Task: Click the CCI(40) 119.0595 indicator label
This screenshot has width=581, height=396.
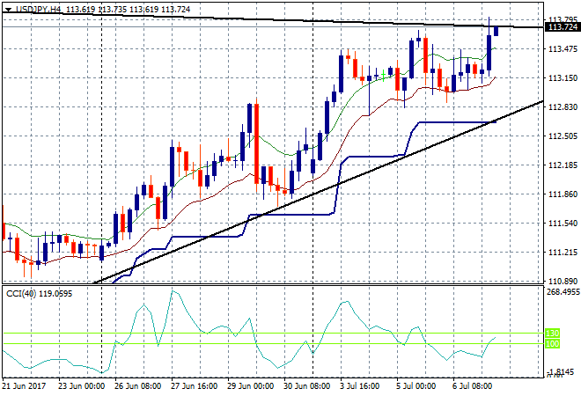Action: (40, 294)
